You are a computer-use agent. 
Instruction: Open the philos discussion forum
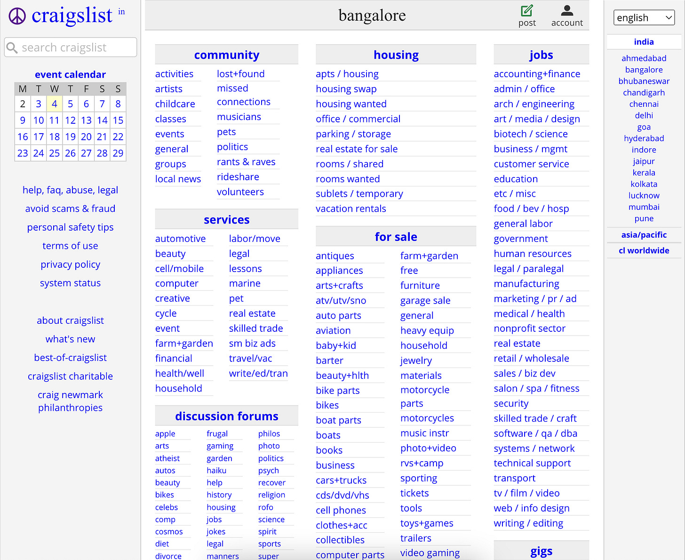[269, 434]
